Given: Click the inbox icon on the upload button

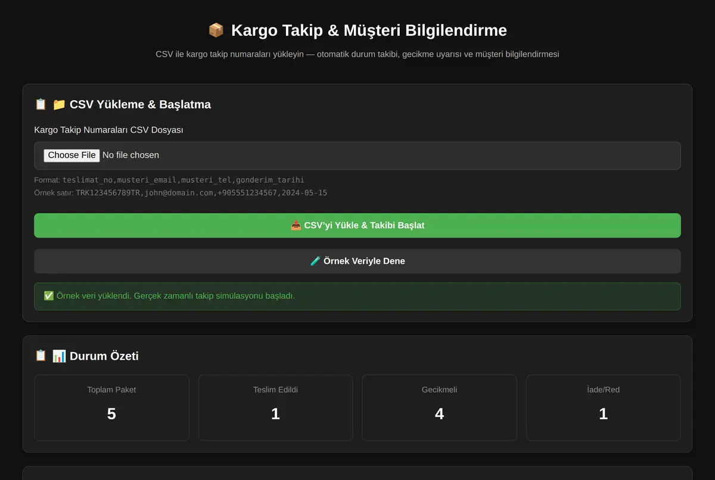Looking at the screenshot, I should [x=296, y=226].
